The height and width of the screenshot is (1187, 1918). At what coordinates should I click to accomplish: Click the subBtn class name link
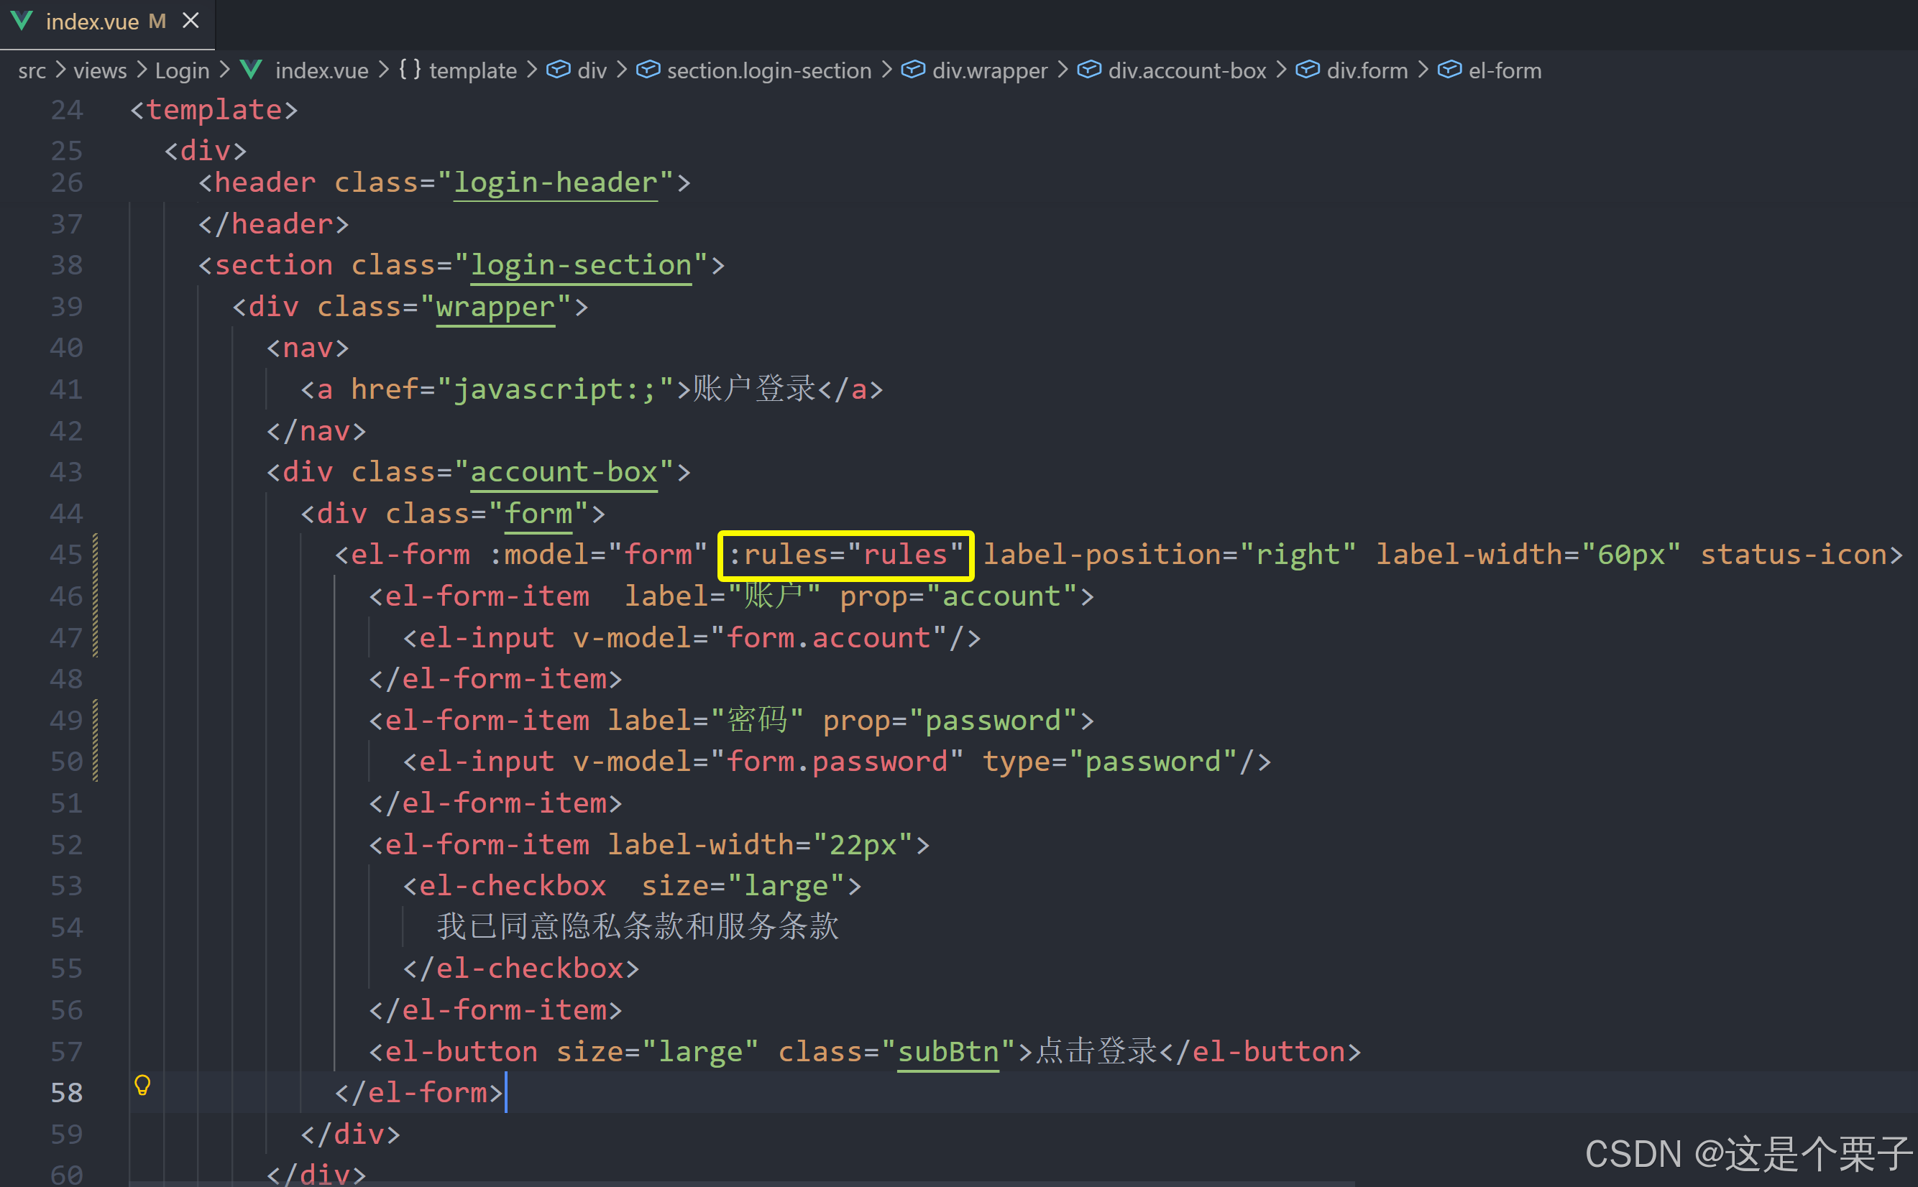click(x=947, y=1052)
